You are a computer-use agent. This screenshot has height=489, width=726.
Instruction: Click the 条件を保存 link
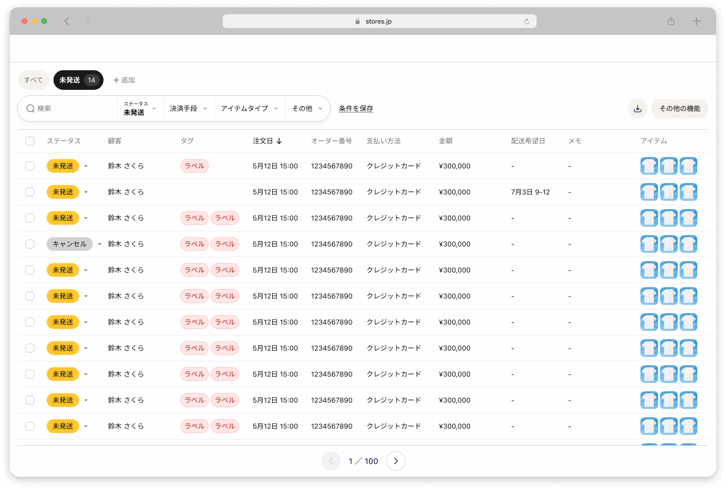click(356, 109)
